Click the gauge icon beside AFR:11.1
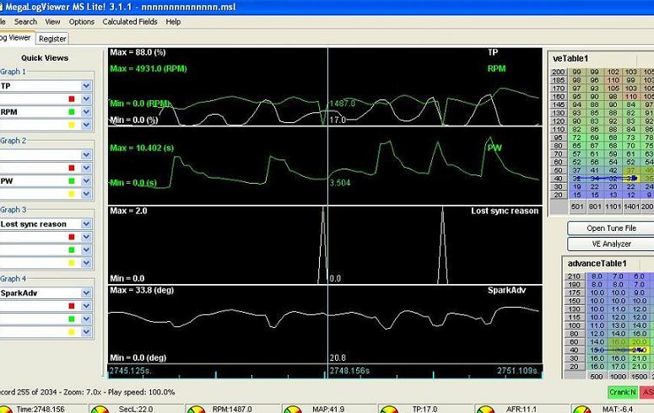 coord(485,409)
